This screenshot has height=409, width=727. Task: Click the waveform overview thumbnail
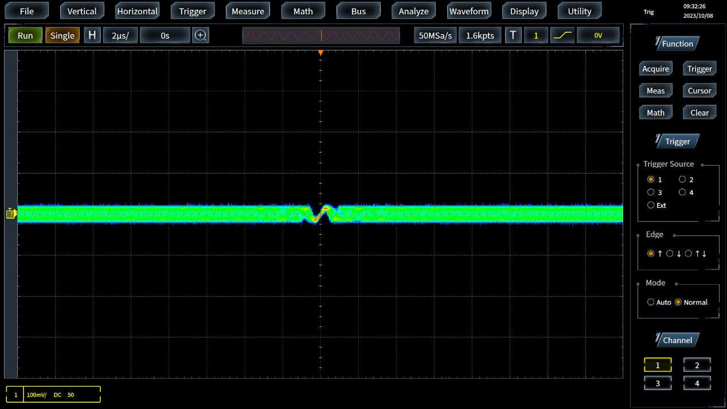point(321,36)
